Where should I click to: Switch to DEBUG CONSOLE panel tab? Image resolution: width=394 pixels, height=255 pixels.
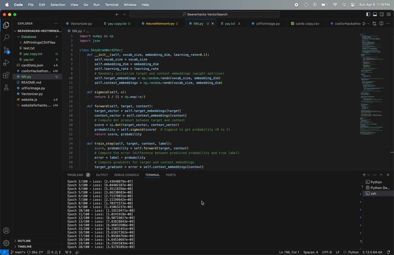point(127,175)
